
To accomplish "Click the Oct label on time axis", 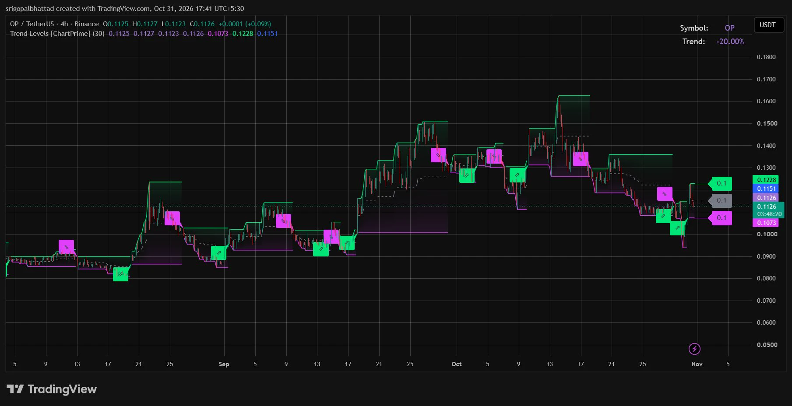I will (x=457, y=364).
